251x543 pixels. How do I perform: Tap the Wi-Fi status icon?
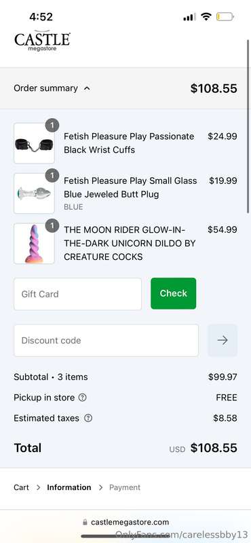[x=206, y=16]
